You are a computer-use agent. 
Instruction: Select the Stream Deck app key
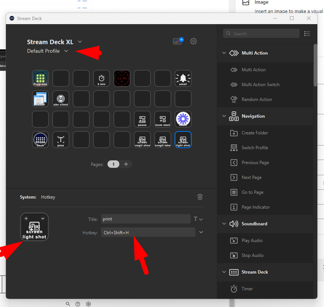point(40,140)
